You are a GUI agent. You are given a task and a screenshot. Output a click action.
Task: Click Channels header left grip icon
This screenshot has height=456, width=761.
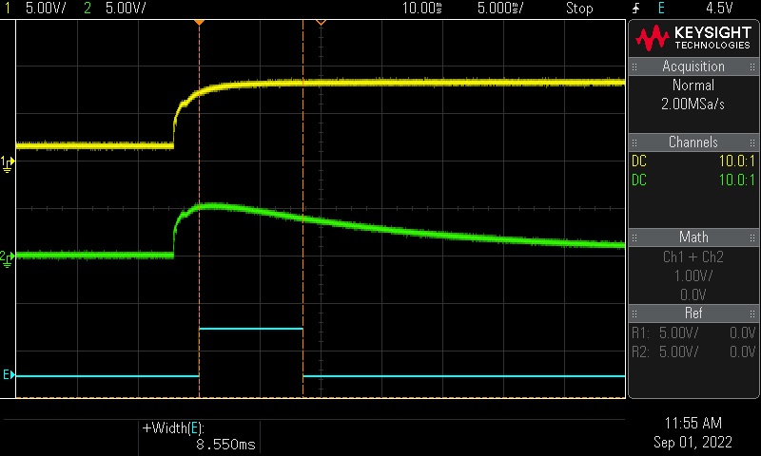click(634, 142)
